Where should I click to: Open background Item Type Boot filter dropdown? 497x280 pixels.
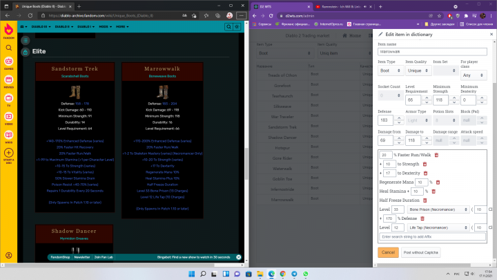pos(284,53)
